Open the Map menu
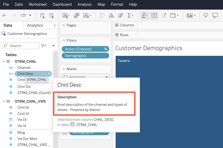The width and height of the screenshot is (223, 148). point(101,4)
